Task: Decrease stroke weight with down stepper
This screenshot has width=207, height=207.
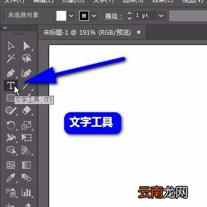Action: point(129,18)
